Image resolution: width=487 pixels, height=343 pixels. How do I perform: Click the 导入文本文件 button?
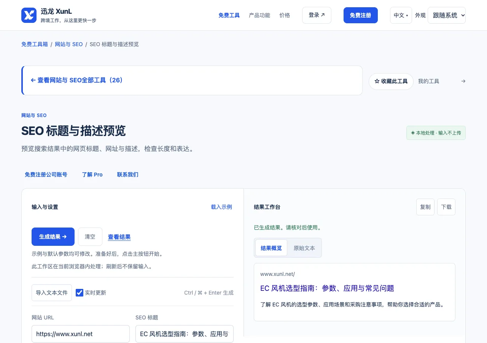[x=52, y=293]
